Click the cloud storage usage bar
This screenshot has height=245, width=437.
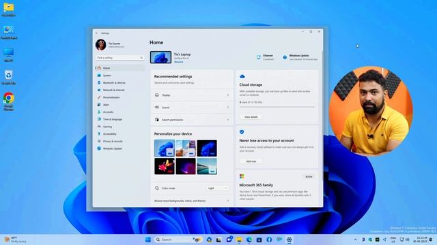pos(277,107)
